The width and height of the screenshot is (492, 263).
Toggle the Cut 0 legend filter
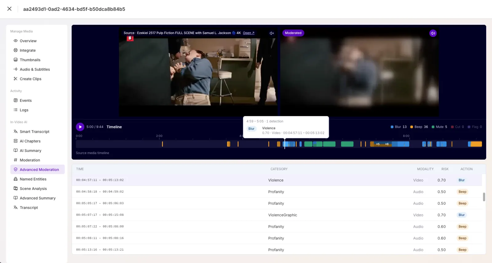point(458,127)
